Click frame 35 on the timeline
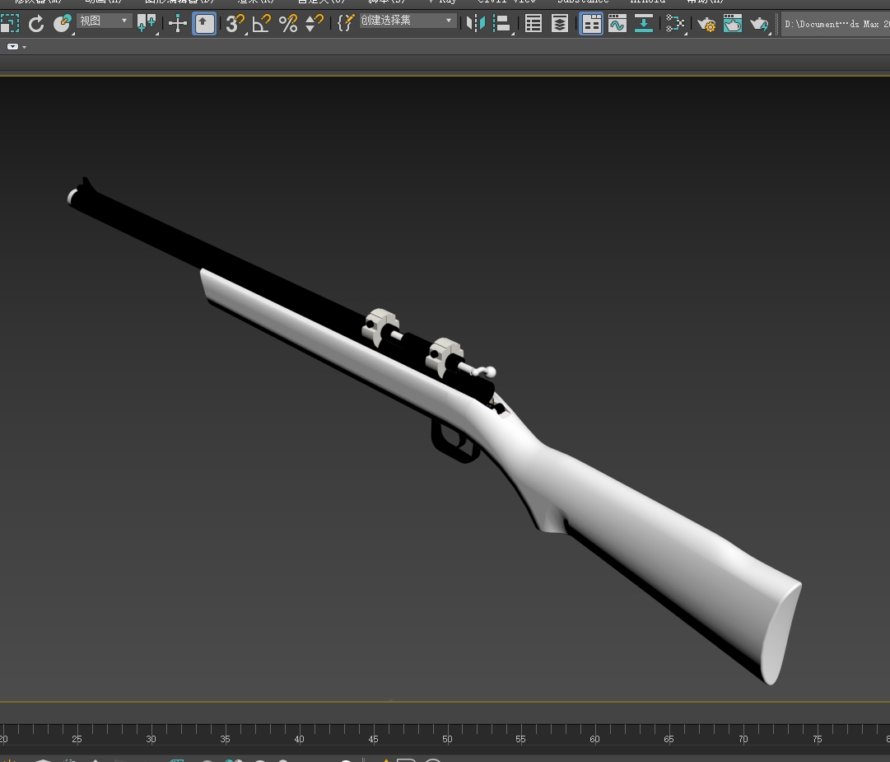 225,739
